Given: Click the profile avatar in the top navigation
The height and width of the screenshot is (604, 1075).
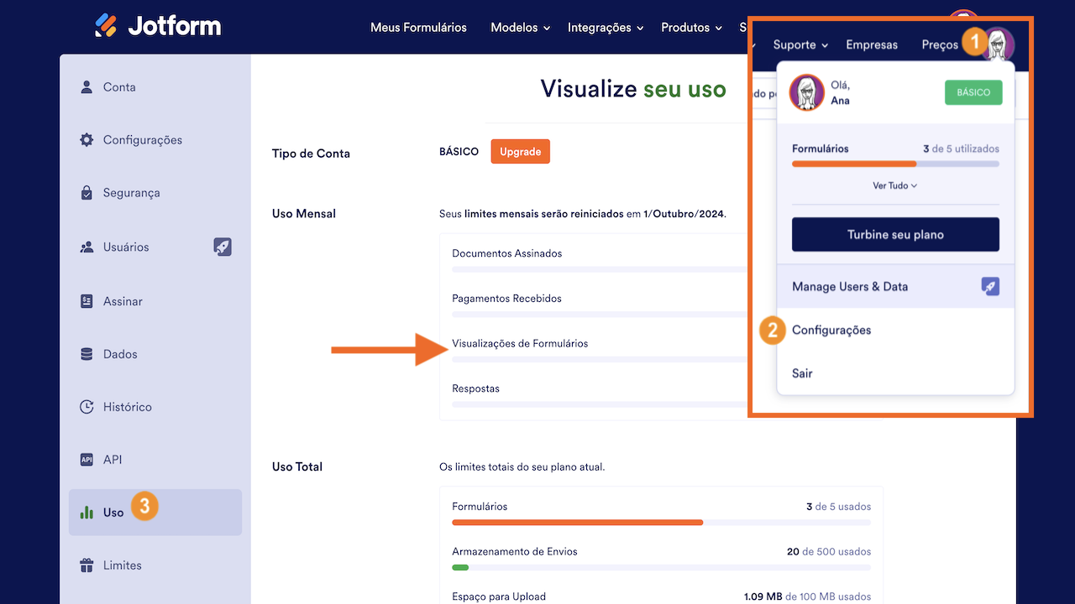Looking at the screenshot, I should click(999, 44).
